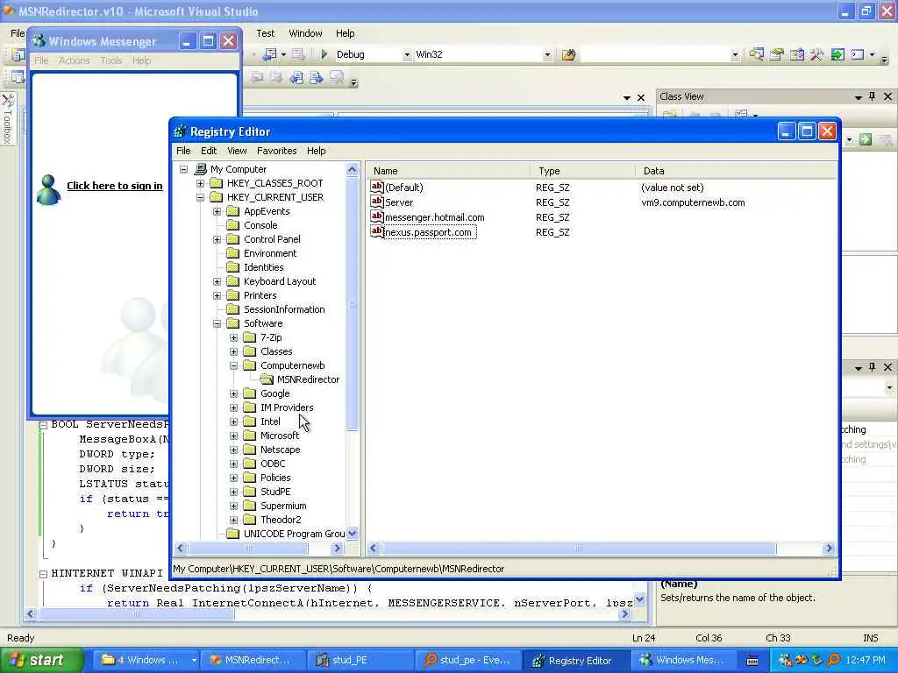Click the Toolbox side tab

pyautogui.click(x=7, y=119)
